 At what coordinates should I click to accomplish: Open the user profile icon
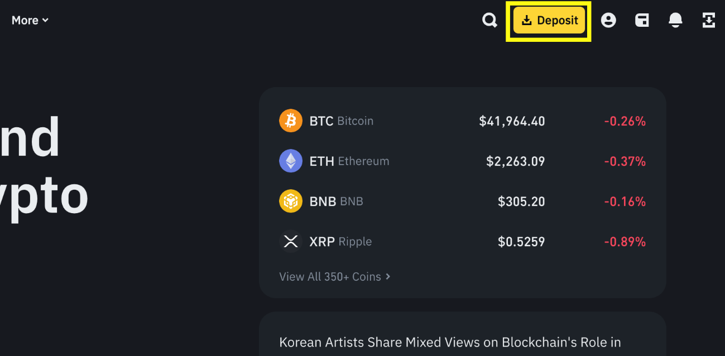click(x=608, y=21)
